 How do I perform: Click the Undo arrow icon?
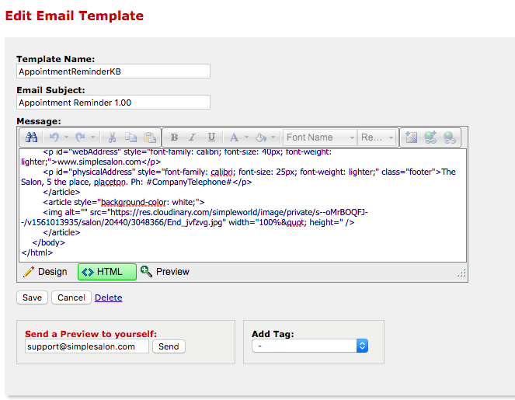(x=54, y=137)
